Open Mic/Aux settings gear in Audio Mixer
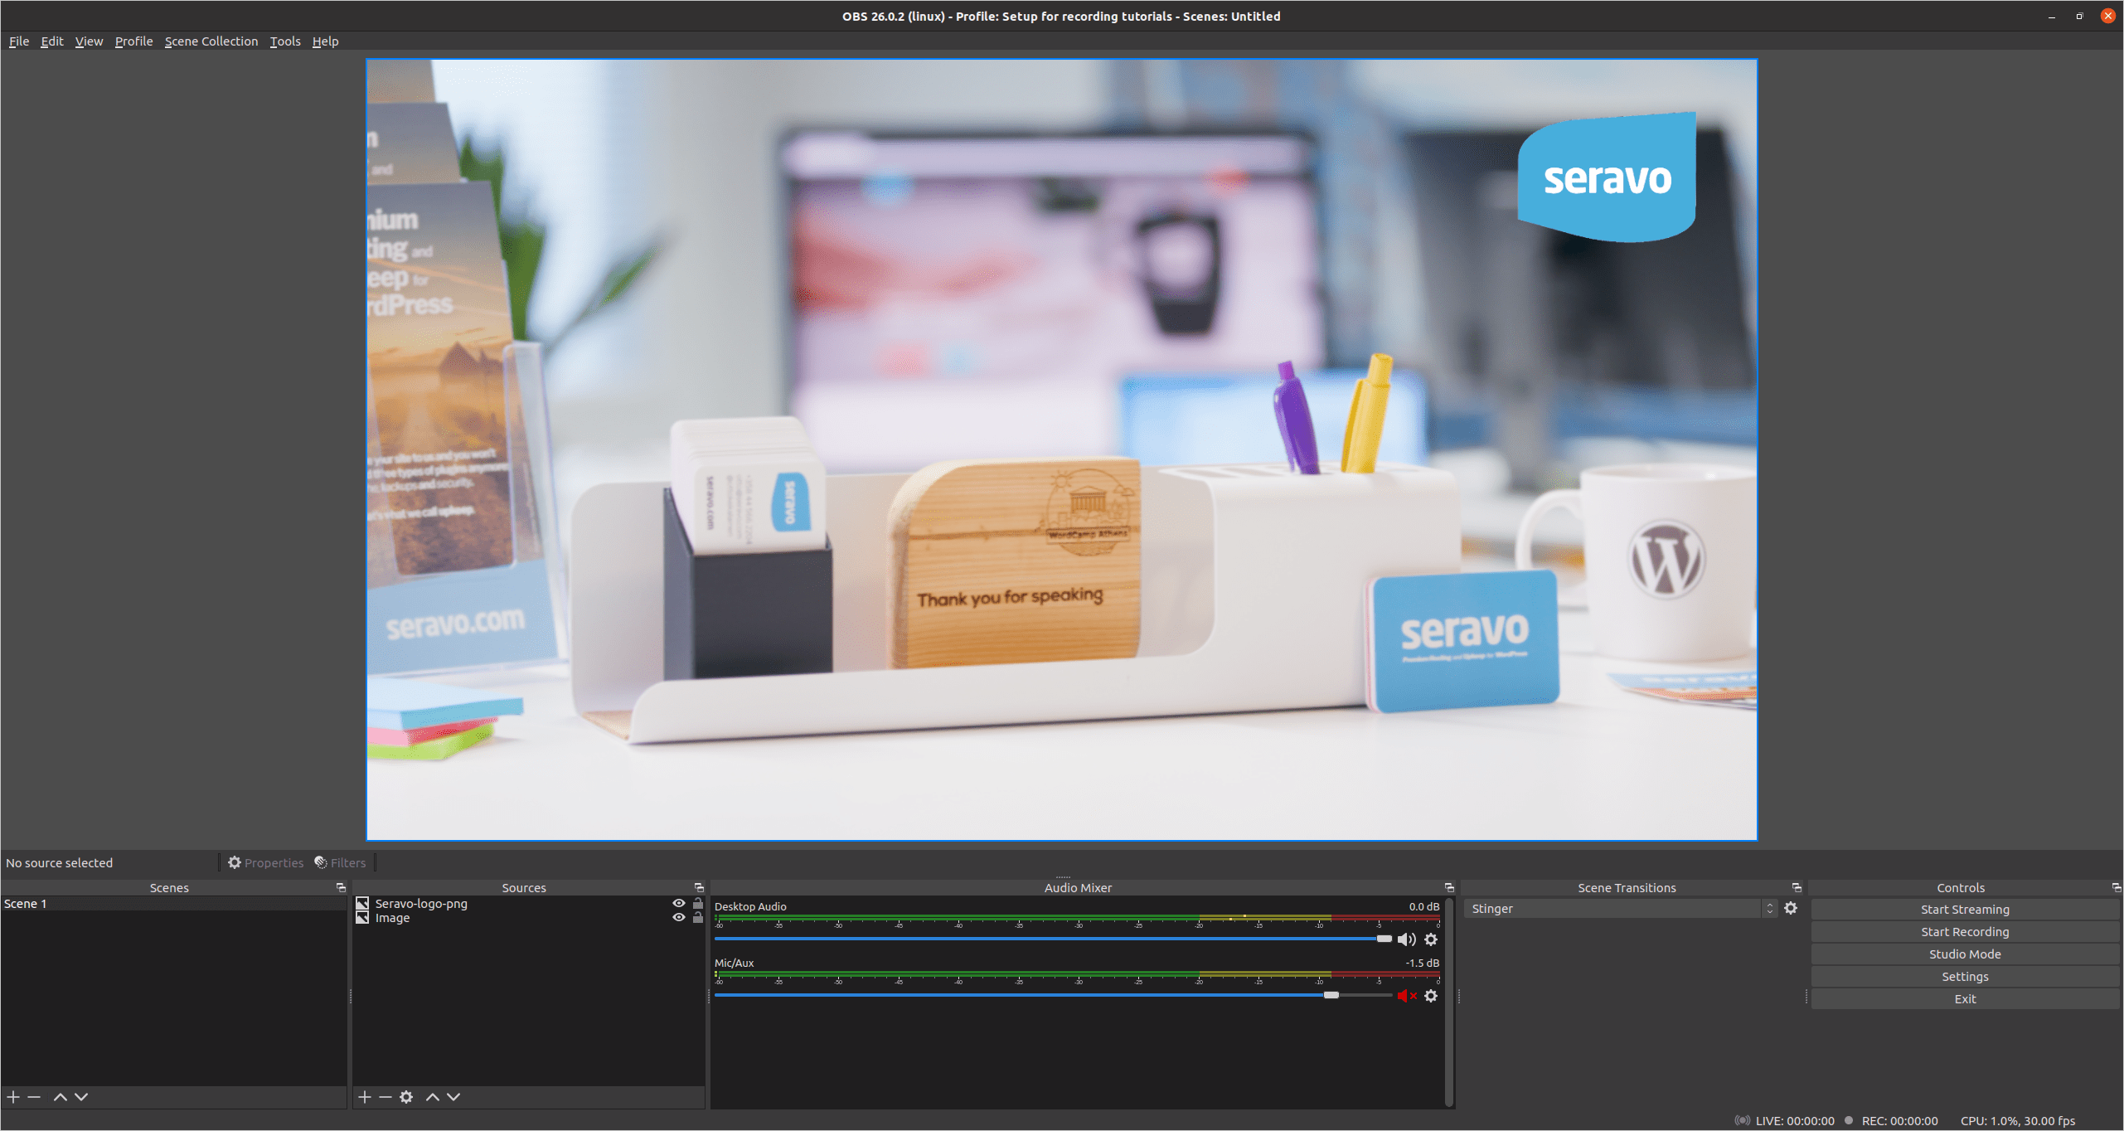The width and height of the screenshot is (2124, 1131). 1431,996
